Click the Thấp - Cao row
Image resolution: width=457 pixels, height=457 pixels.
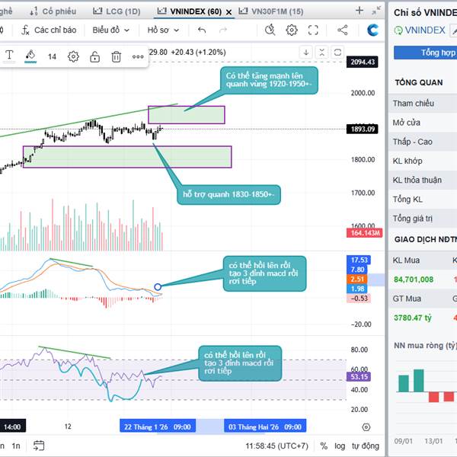click(x=423, y=142)
